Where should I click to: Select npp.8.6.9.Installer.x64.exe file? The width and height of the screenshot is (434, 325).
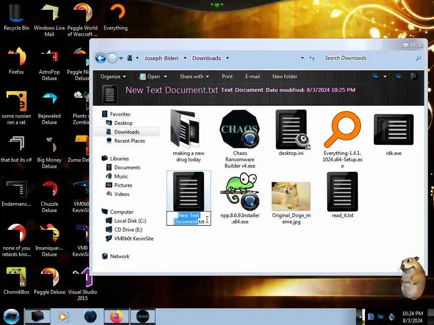(240, 198)
